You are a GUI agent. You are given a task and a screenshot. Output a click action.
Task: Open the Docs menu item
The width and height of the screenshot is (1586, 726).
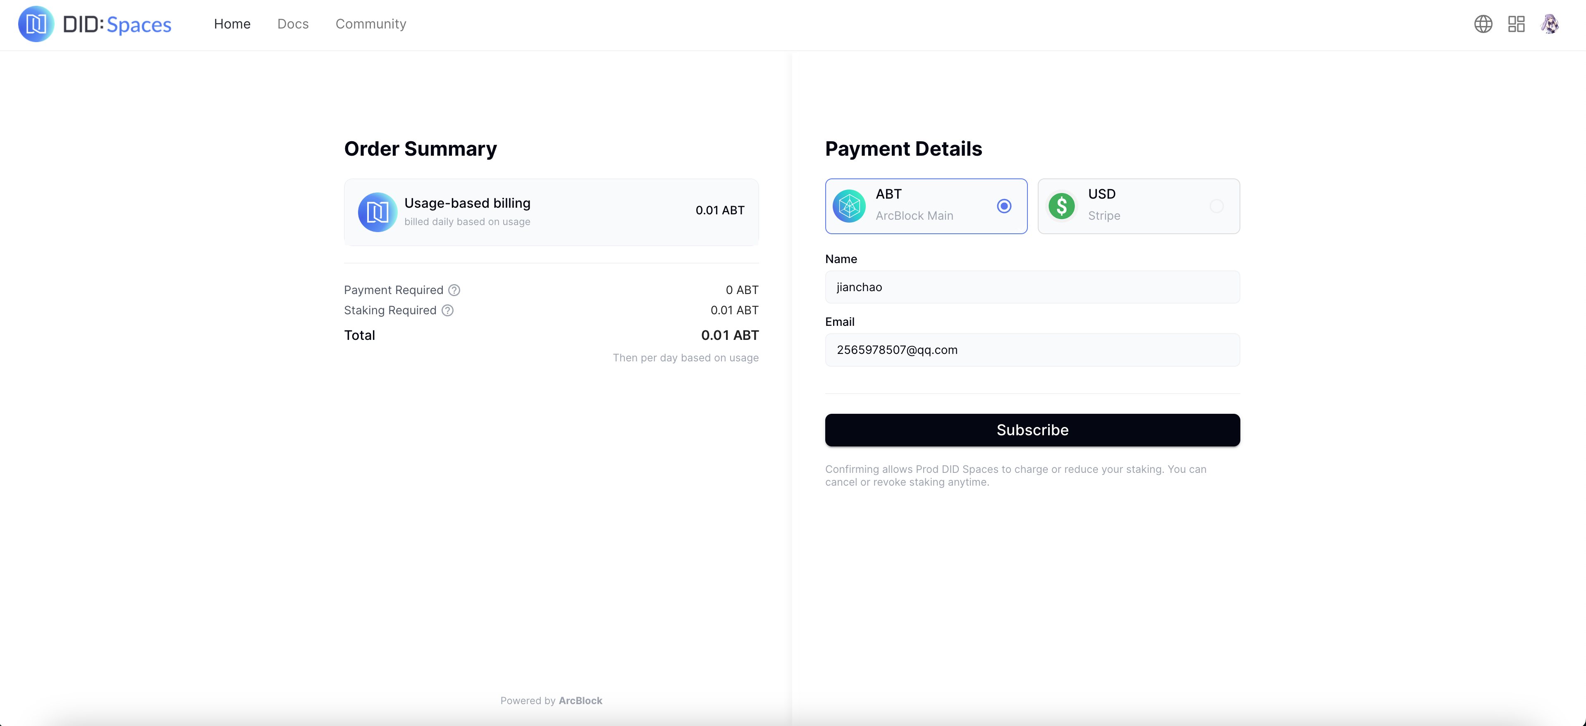pyautogui.click(x=292, y=24)
